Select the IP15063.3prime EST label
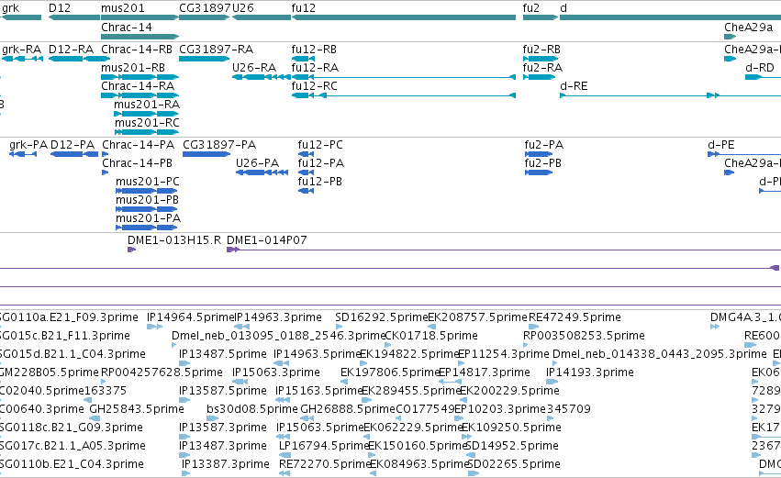The height and width of the screenshot is (478, 781). (x=276, y=372)
